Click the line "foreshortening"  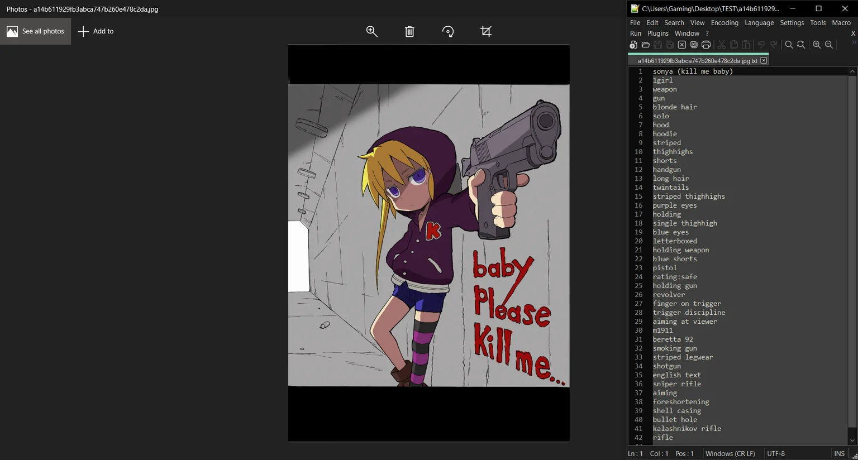coord(681,402)
